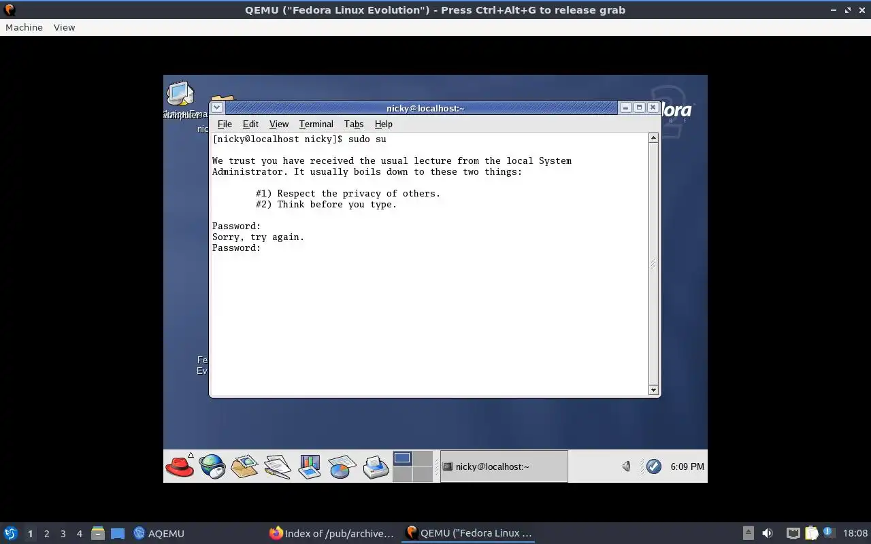This screenshot has height=544, width=871.
Task: Open the host network tray icon
Action: [793, 533]
